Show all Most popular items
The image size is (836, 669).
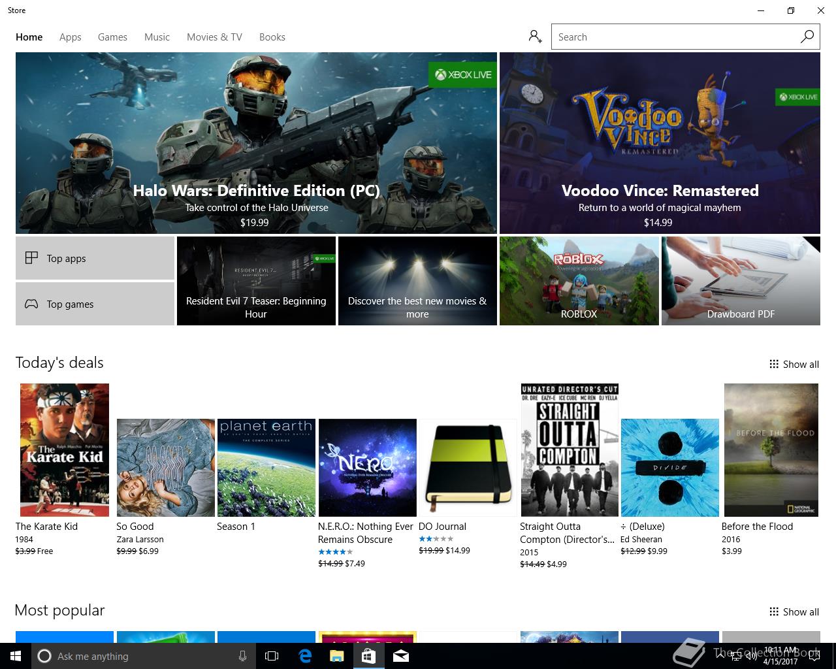point(794,612)
